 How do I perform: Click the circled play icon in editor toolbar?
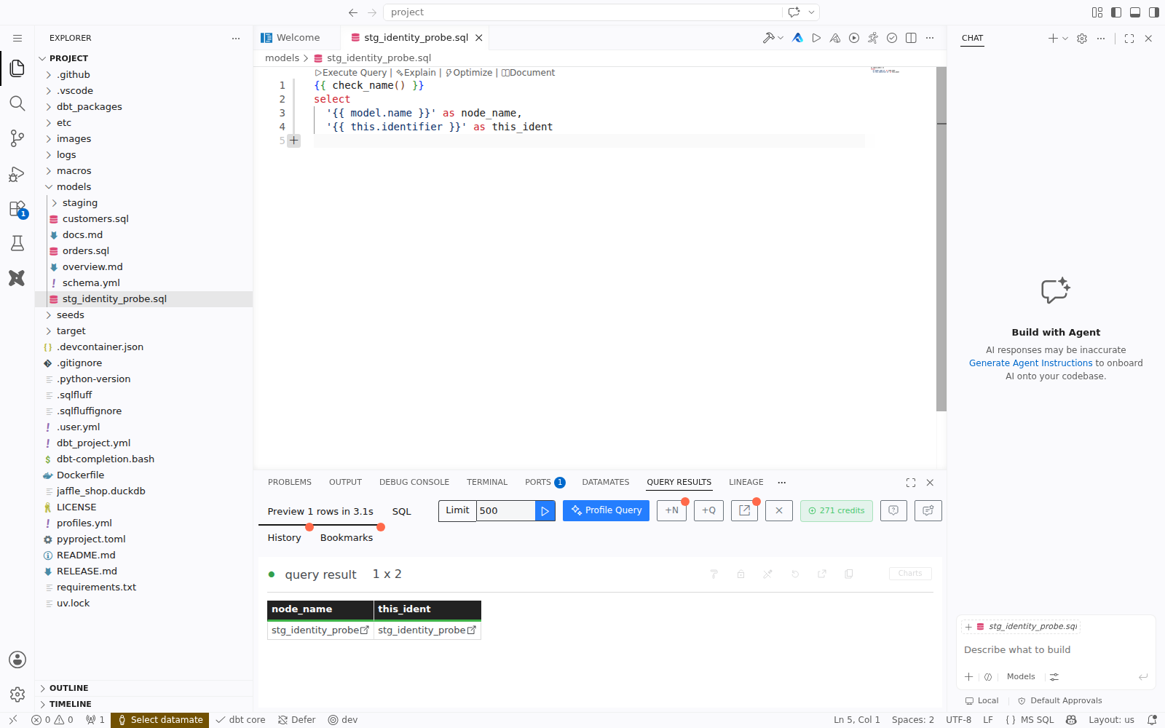click(x=854, y=38)
